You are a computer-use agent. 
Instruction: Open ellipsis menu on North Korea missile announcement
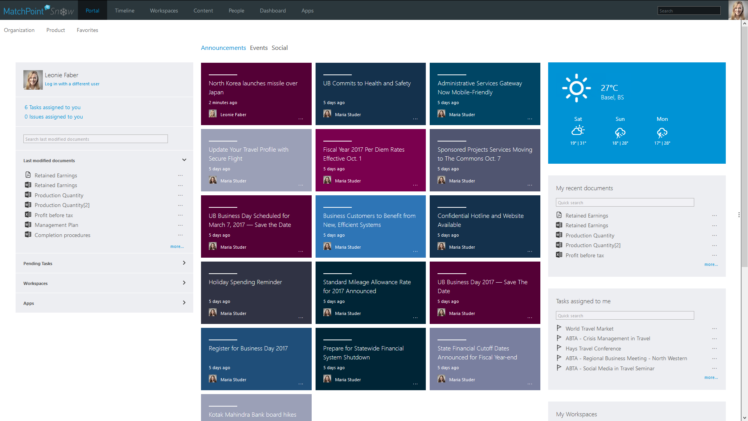301,119
